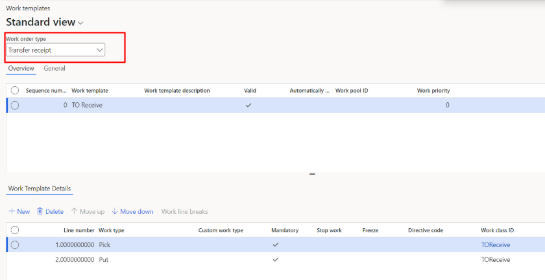Click the Delete trash icon
This screenshot has width=545, height=280.
click(40, 211)
